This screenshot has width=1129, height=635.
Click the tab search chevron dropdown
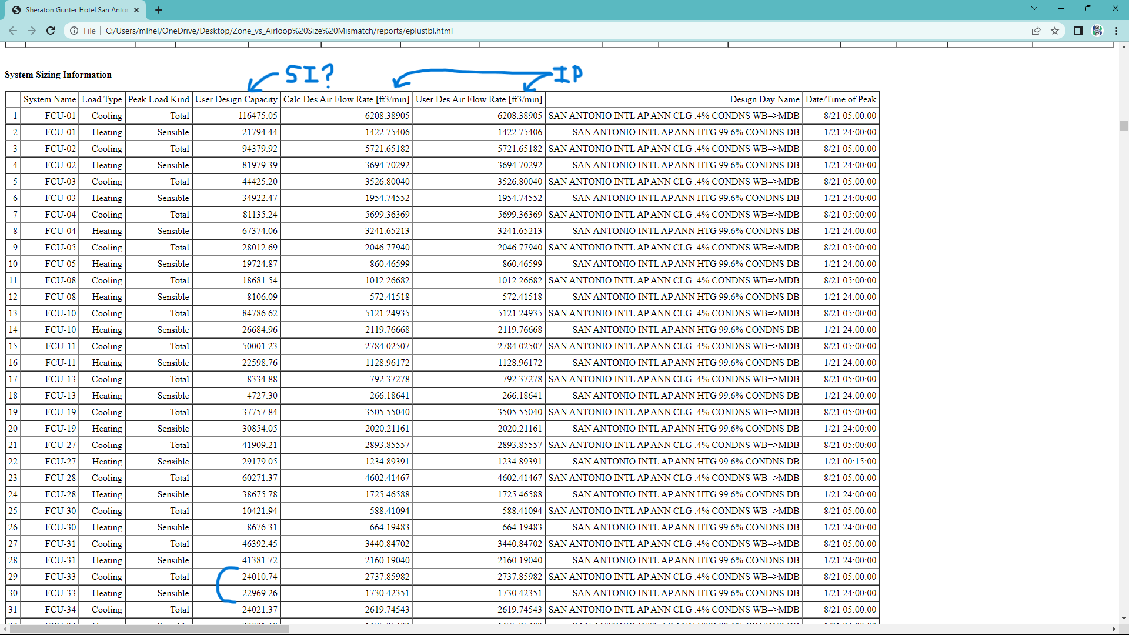[1033, 9]
